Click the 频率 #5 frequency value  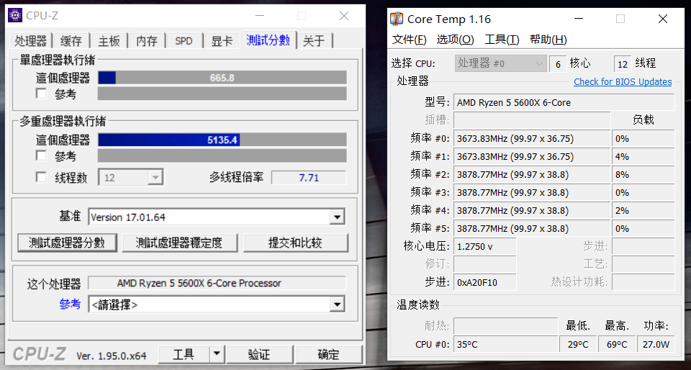(532, 228)
